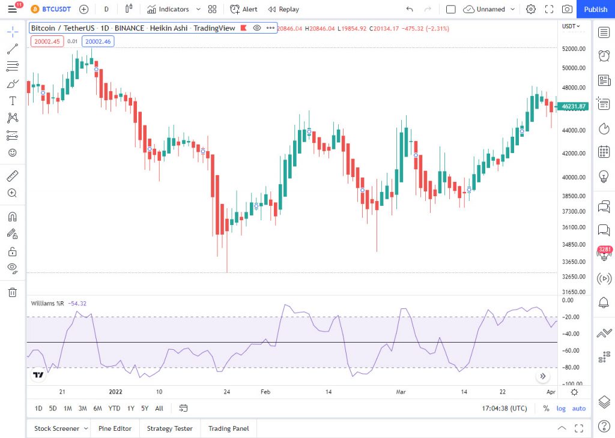Open the D timeframe interval selector
Screen dimensions: 615x438
(106, 9)
